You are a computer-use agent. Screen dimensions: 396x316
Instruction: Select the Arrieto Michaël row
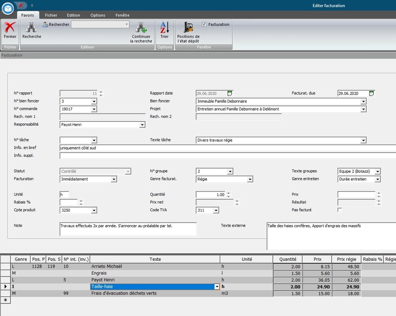click(x=198, y=266)
